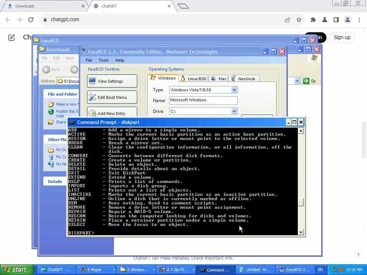Click the Add New Entry button
The width and height of the screenshot is (367, 275).
(112, 112)
